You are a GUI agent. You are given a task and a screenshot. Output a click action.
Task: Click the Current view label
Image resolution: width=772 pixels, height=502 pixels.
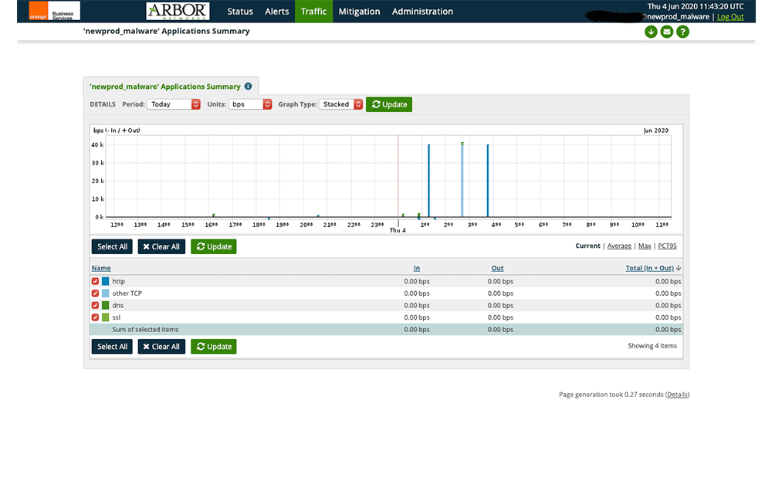pyautogui.click(x=587, y=246)
